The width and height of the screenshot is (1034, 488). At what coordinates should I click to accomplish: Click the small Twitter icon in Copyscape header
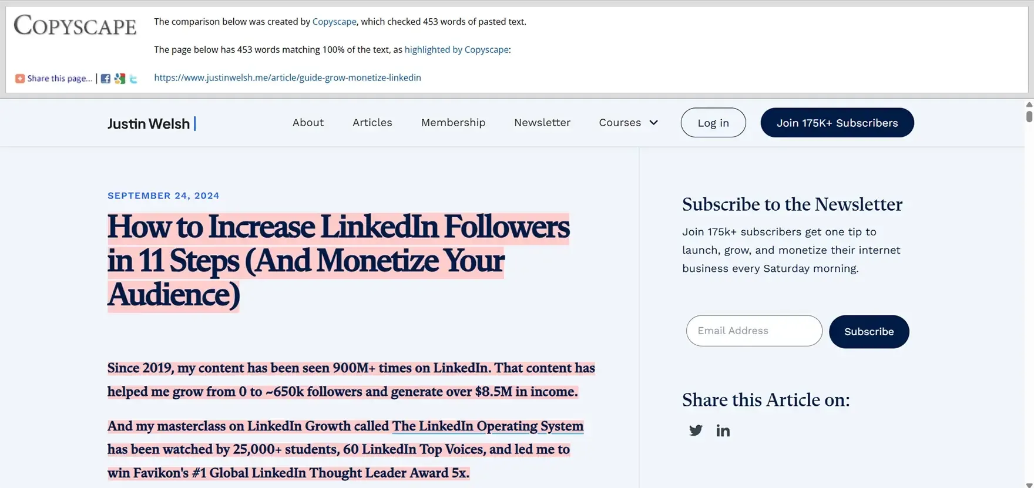tap(133, 79)
